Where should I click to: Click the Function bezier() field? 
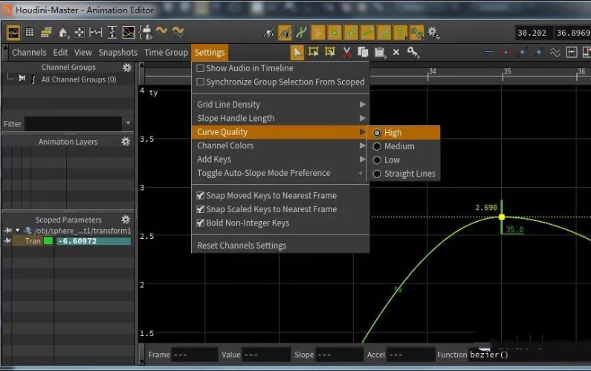point(528,355)
